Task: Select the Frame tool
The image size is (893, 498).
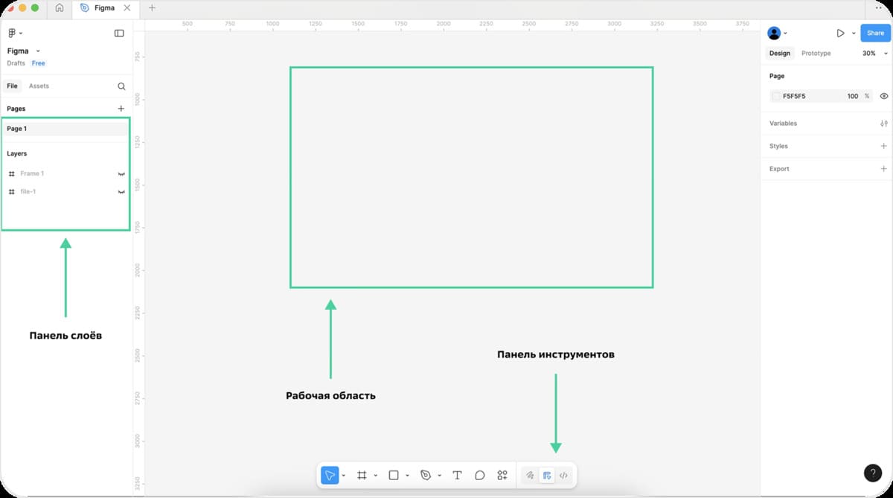Action: (362, 475)
